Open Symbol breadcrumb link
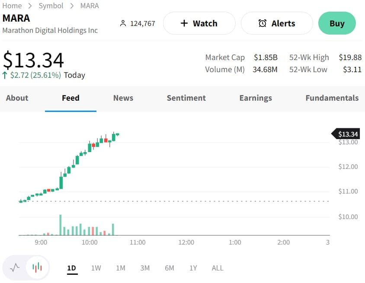This screenshot has width=365, height=283. 51,6
